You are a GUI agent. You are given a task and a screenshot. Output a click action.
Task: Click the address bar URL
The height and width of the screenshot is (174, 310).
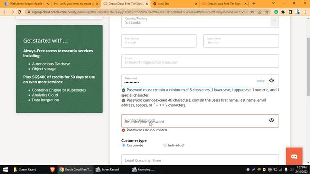pos(139,12)
